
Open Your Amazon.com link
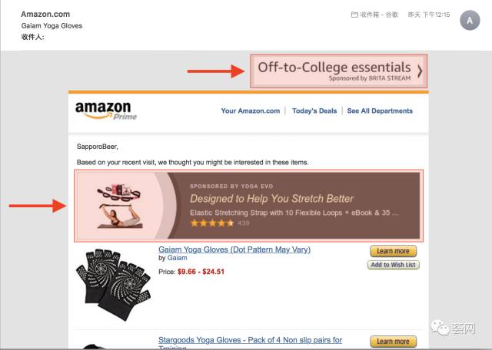251,111
